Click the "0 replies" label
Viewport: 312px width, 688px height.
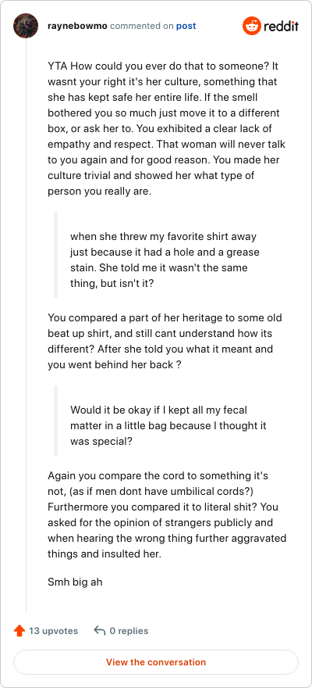[x=129, y=631]
